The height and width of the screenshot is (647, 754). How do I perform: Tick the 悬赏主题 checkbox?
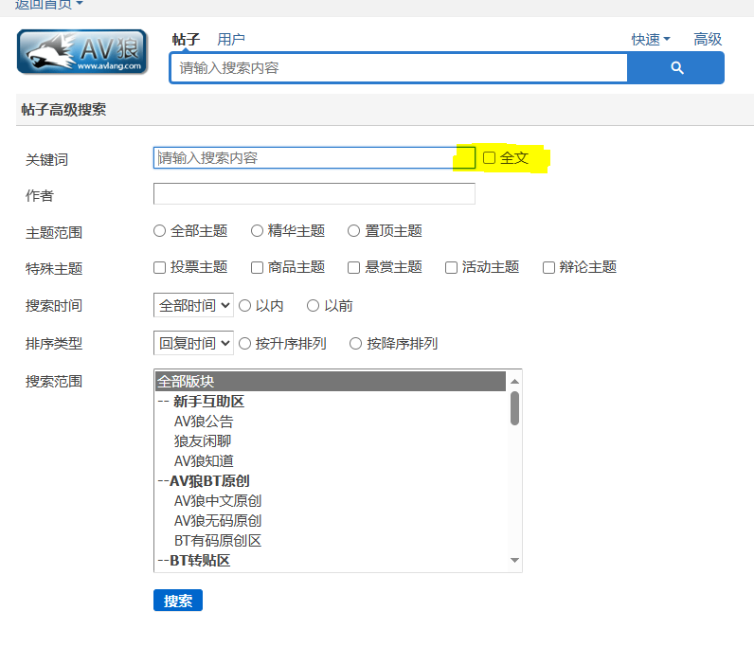pos(354,268)
